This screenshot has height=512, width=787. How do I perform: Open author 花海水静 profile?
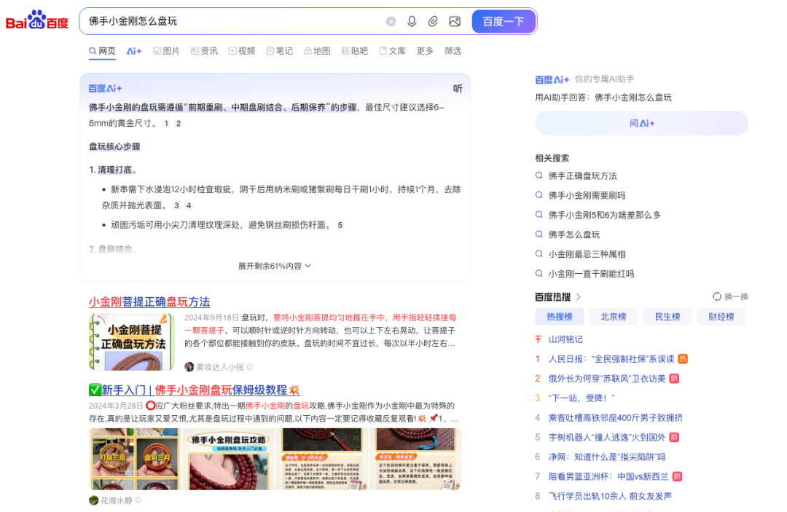click(x=115, y=500)
